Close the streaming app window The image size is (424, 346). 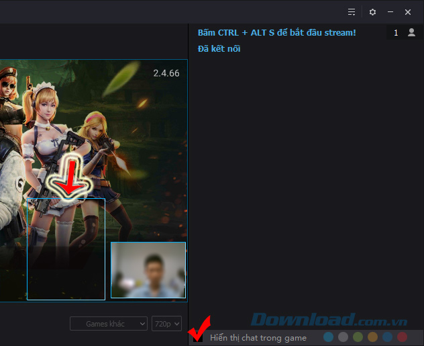pyautogui.click(x=408, y=12)
